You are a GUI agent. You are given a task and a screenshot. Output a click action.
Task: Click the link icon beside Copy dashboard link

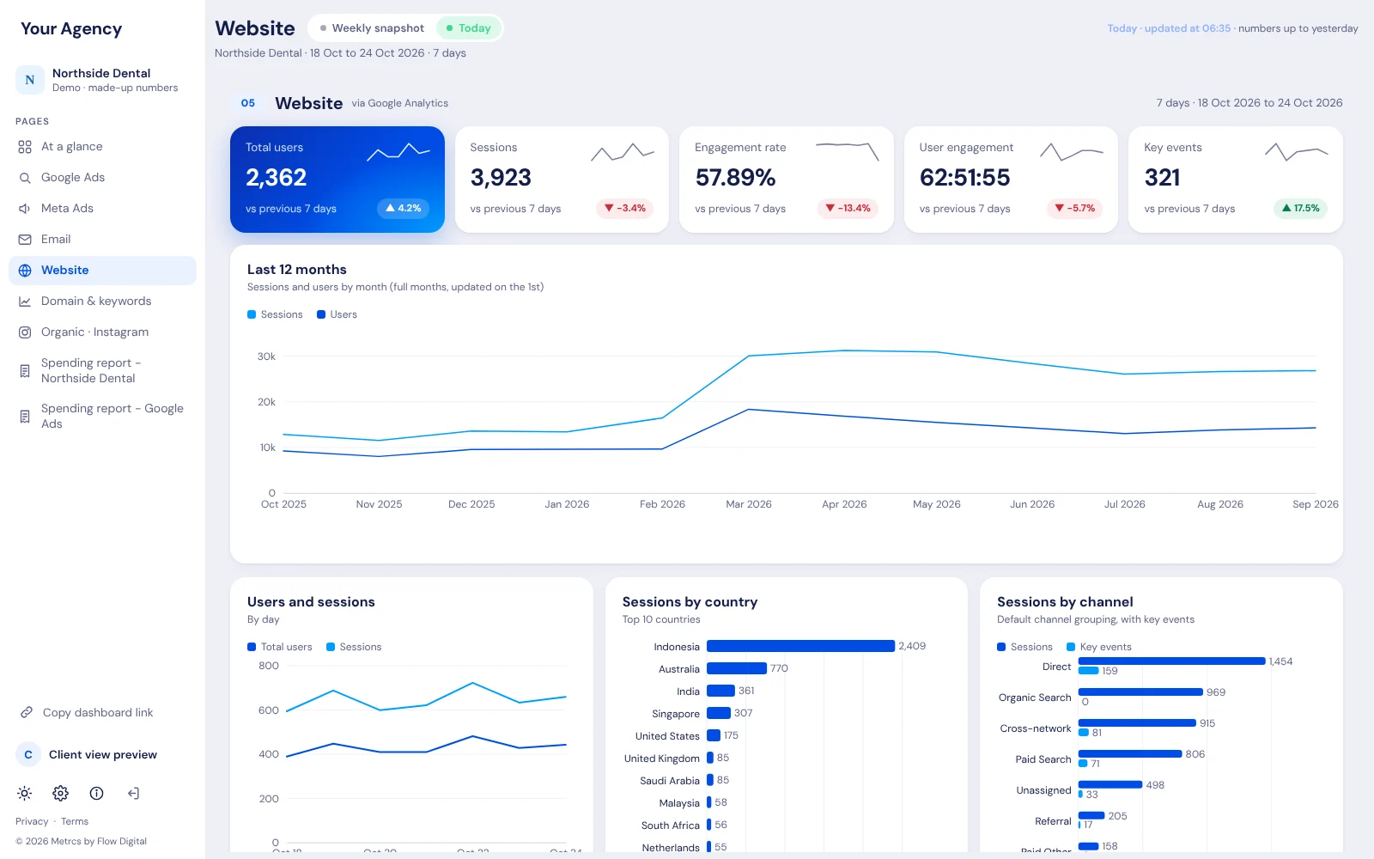point(27,712)
